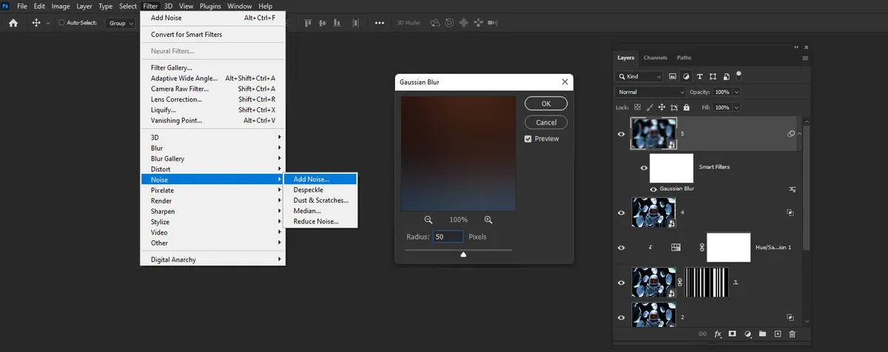Hide layer 5 with eye icon
The width and height of the screenshot is (888, 352).
[621, 134]
